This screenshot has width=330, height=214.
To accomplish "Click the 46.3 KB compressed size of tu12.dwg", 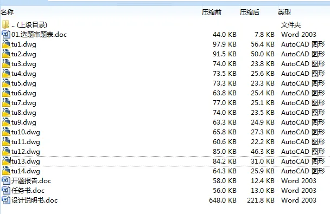I will click(x=263, y=152).
